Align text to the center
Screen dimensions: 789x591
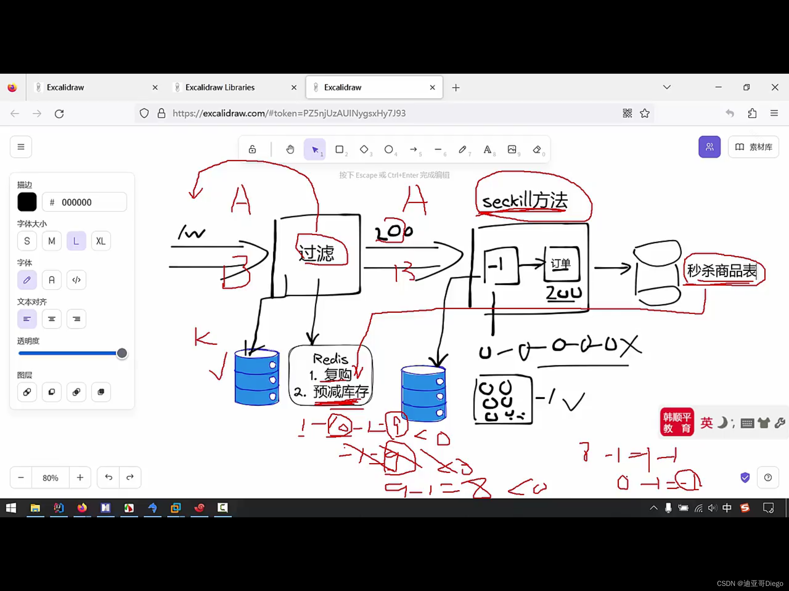52,319
